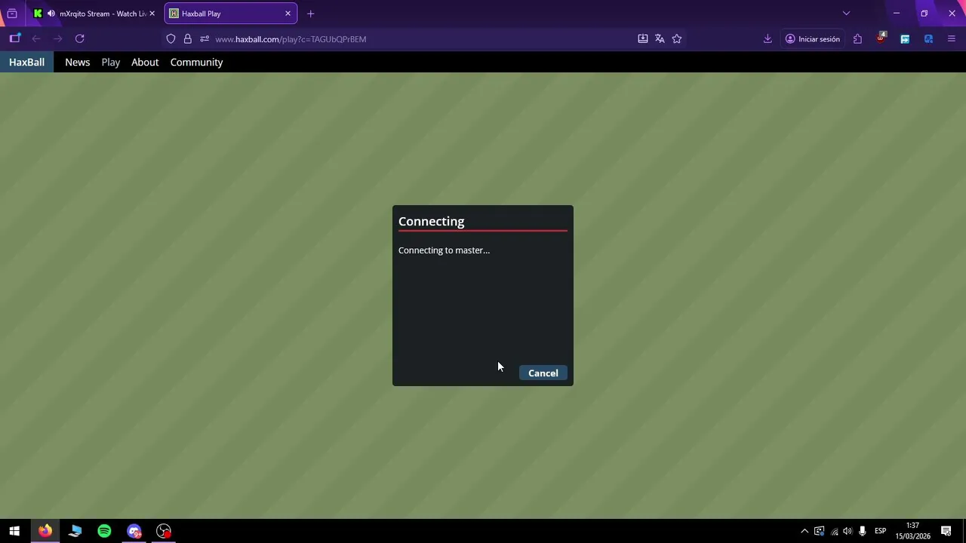Open the News page
This screenshot has height=543, width=966.
coord(77,62)
